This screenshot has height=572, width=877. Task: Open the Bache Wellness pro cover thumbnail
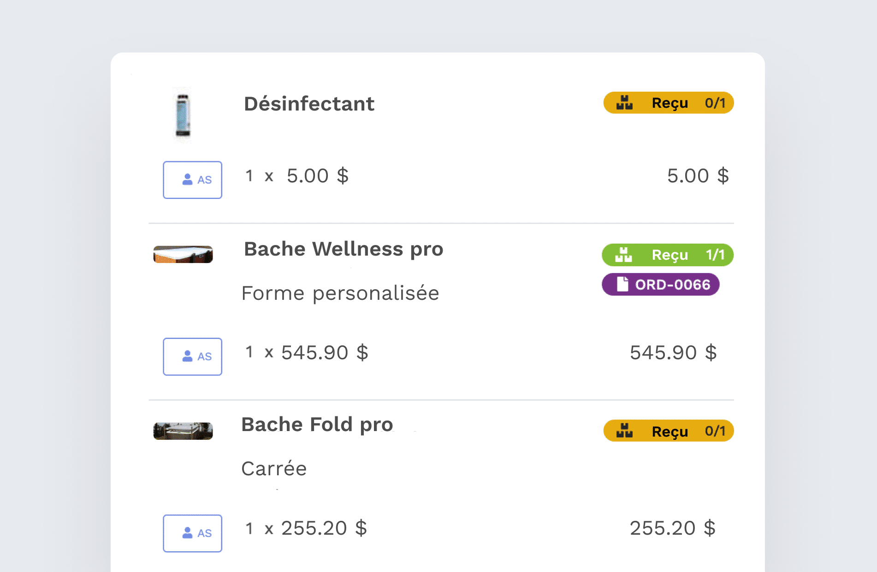coord(183,254)
